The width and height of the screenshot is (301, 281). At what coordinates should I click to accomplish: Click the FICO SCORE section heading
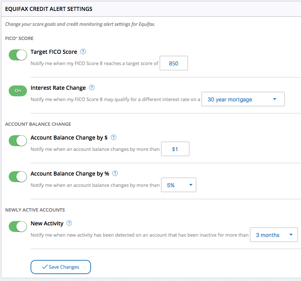[19, 38]
